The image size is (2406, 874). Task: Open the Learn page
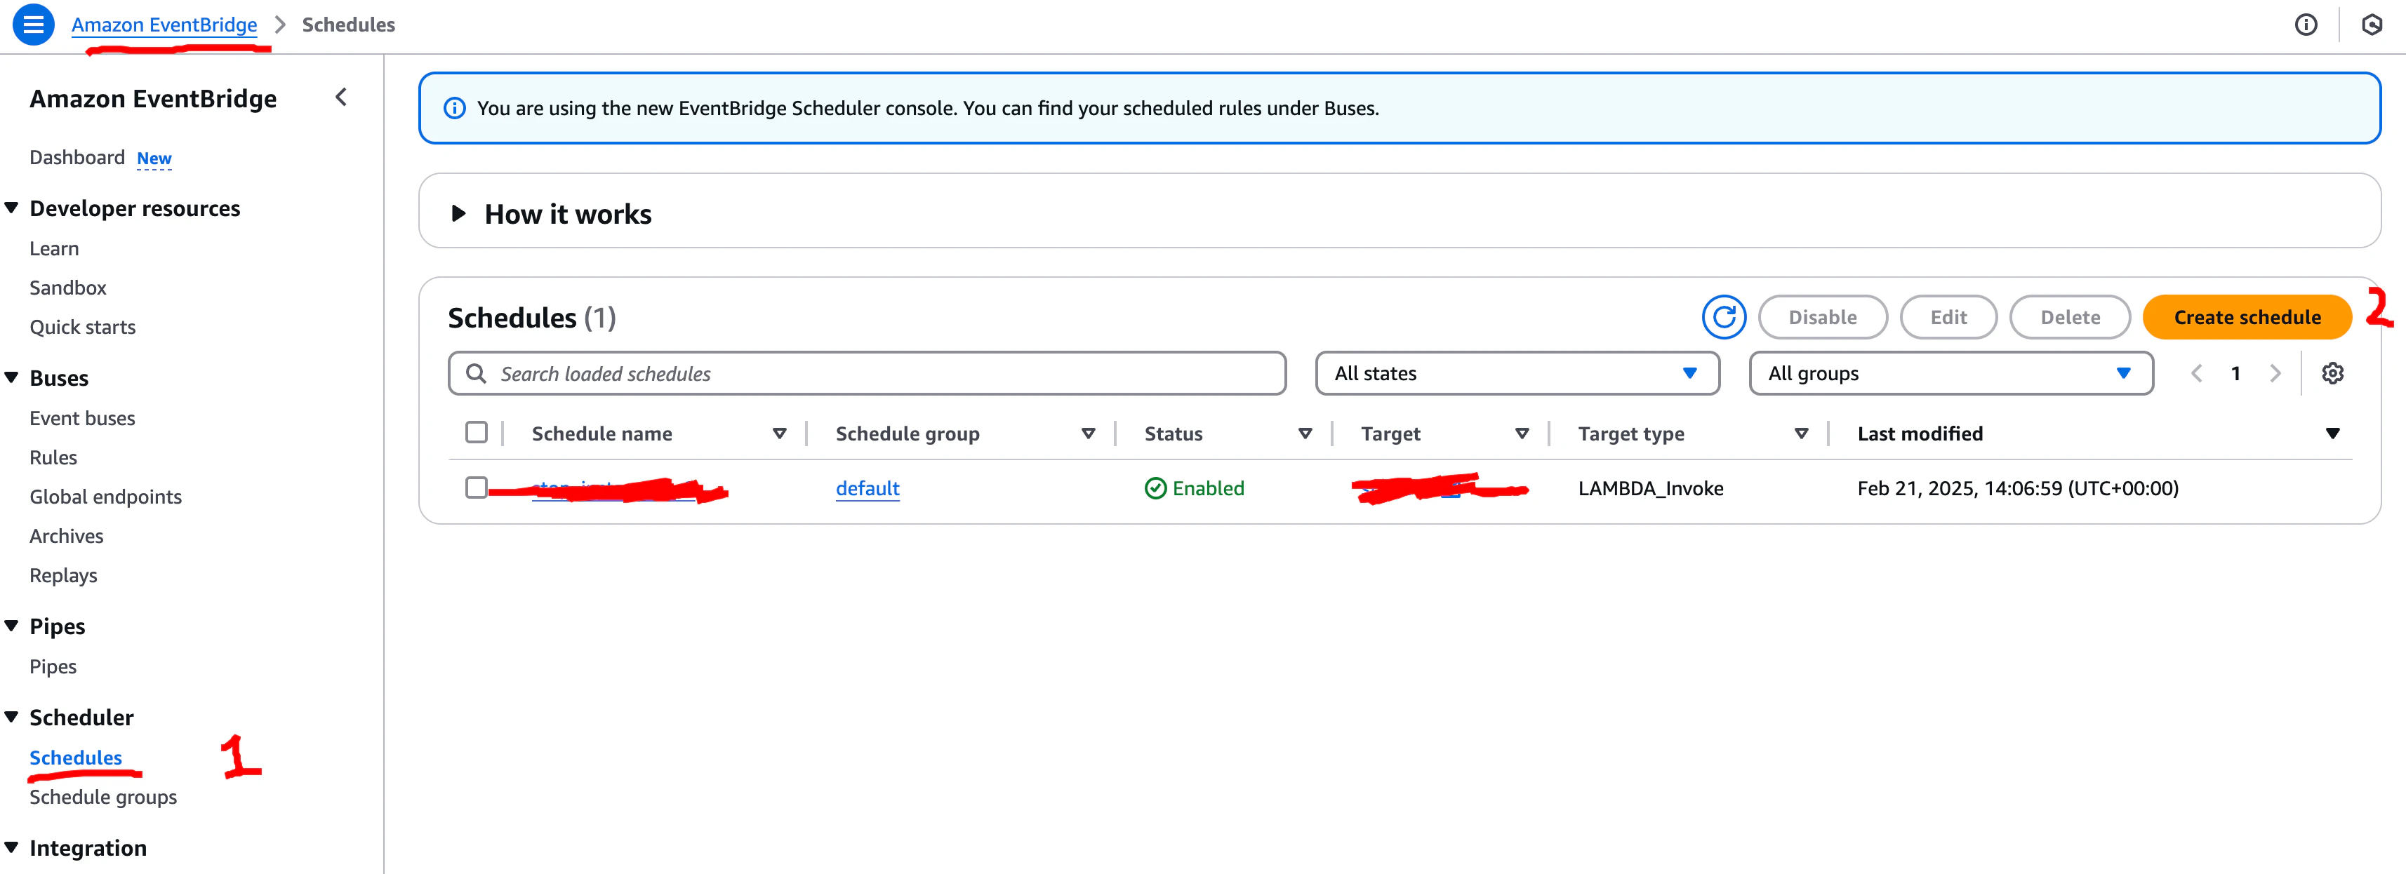click(54, 248)
